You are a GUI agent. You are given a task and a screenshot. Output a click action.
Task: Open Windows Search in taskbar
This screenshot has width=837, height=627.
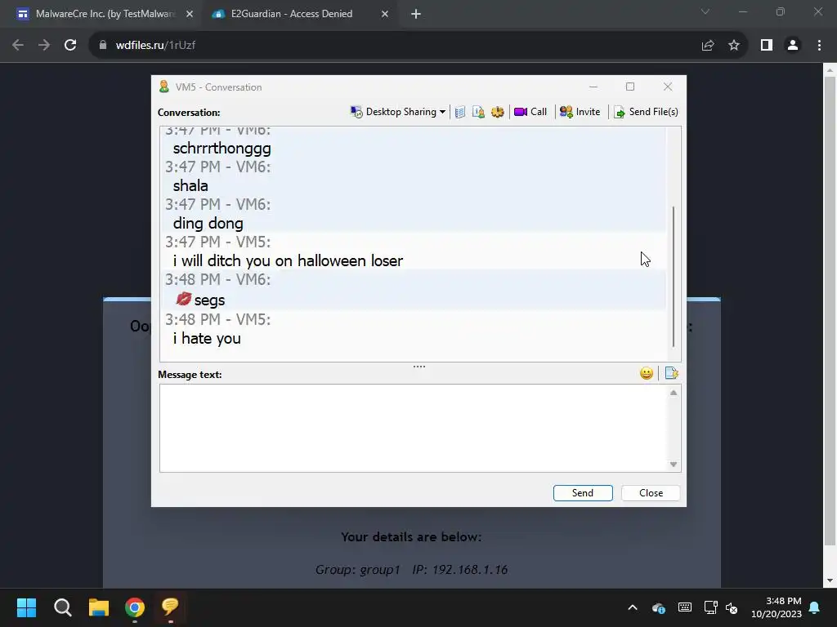63,607
